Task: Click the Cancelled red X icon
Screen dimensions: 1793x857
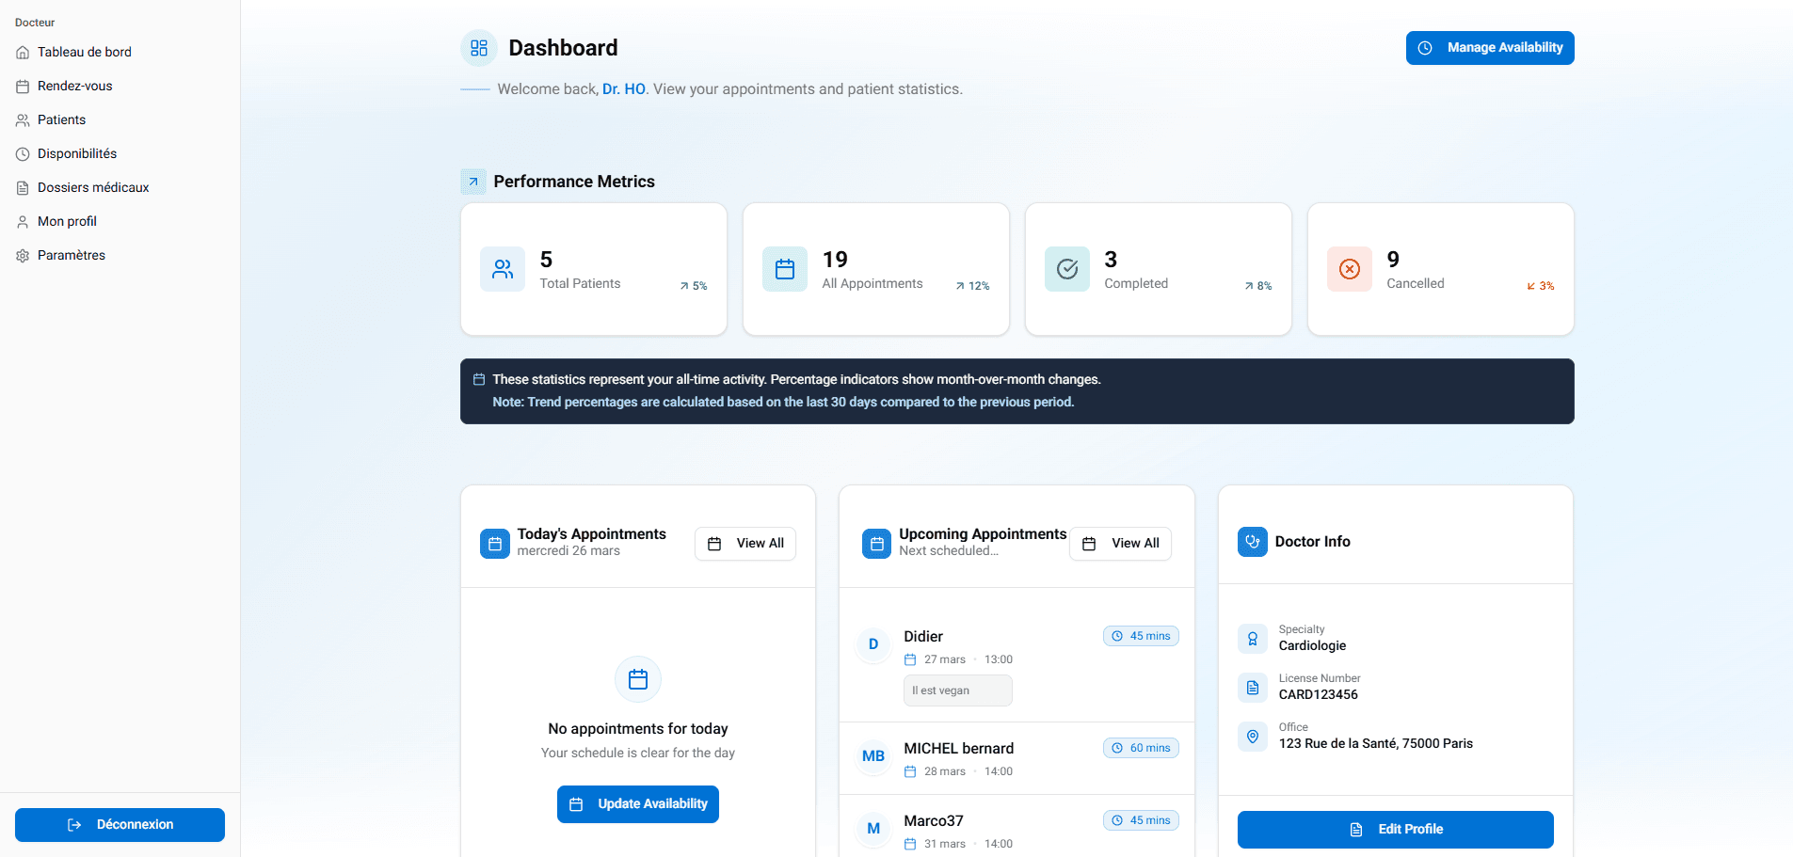Action: [x=1350, y=270]
